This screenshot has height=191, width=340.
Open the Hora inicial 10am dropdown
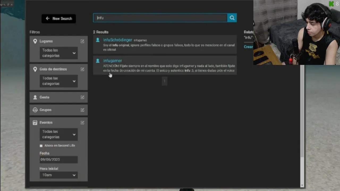point(59,175)
